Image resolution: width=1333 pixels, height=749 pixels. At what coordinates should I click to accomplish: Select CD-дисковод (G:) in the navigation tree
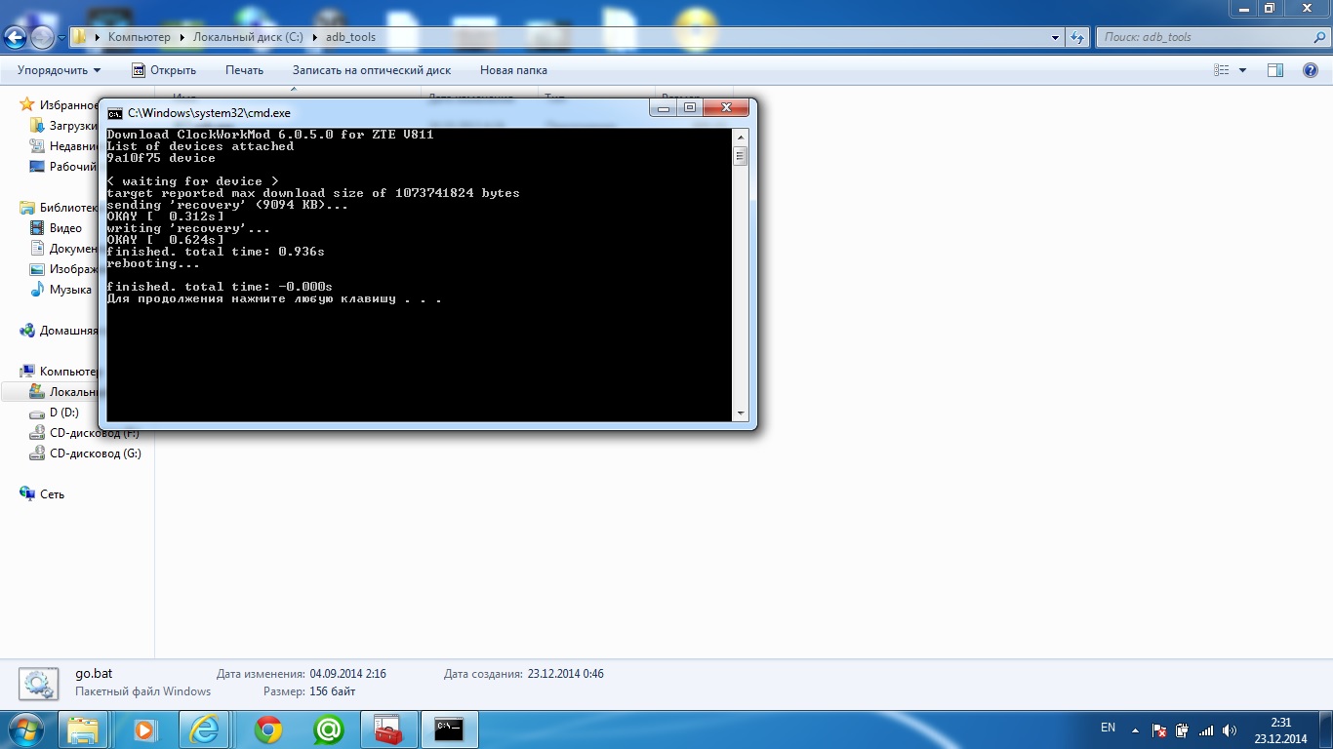pyautogui.click(x=95, y=453)
